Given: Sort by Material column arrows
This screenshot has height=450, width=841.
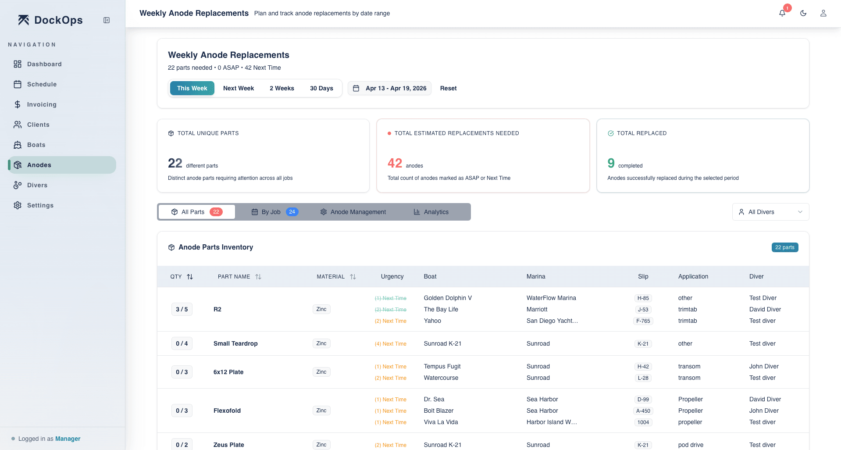Looking at the screenshot, I should click(353, 277).
